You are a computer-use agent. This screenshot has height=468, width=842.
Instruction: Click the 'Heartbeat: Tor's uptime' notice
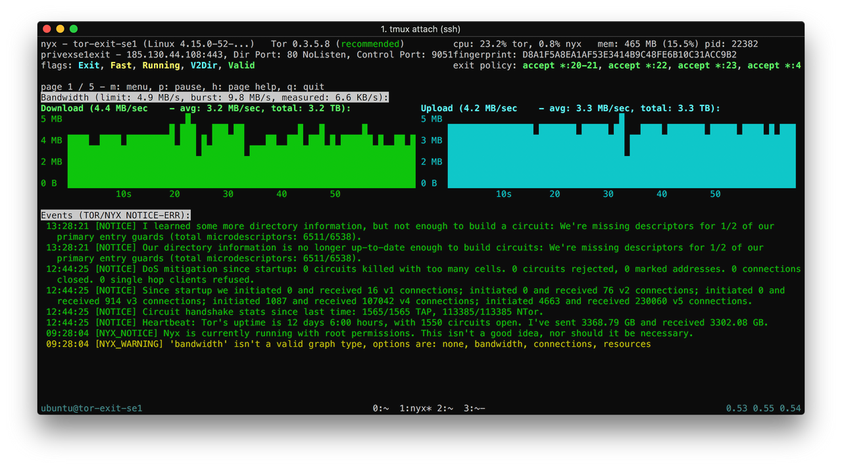407,323
